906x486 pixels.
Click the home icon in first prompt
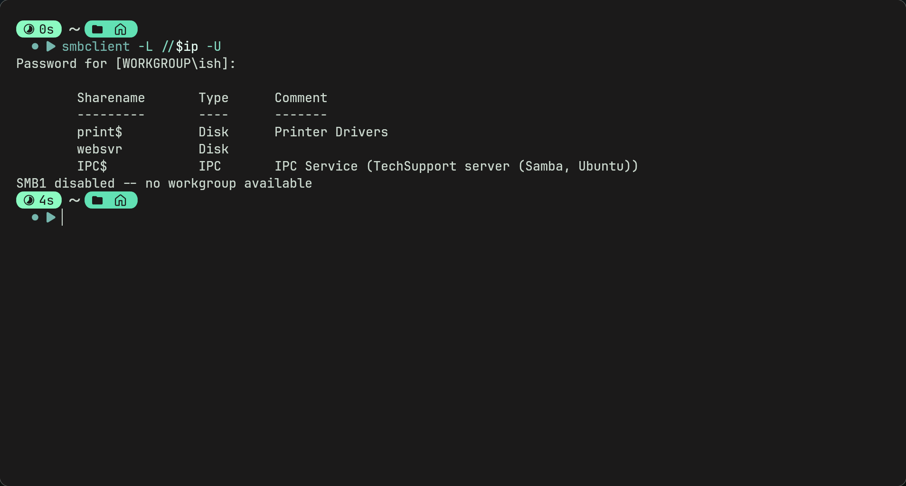click(121, 29)
